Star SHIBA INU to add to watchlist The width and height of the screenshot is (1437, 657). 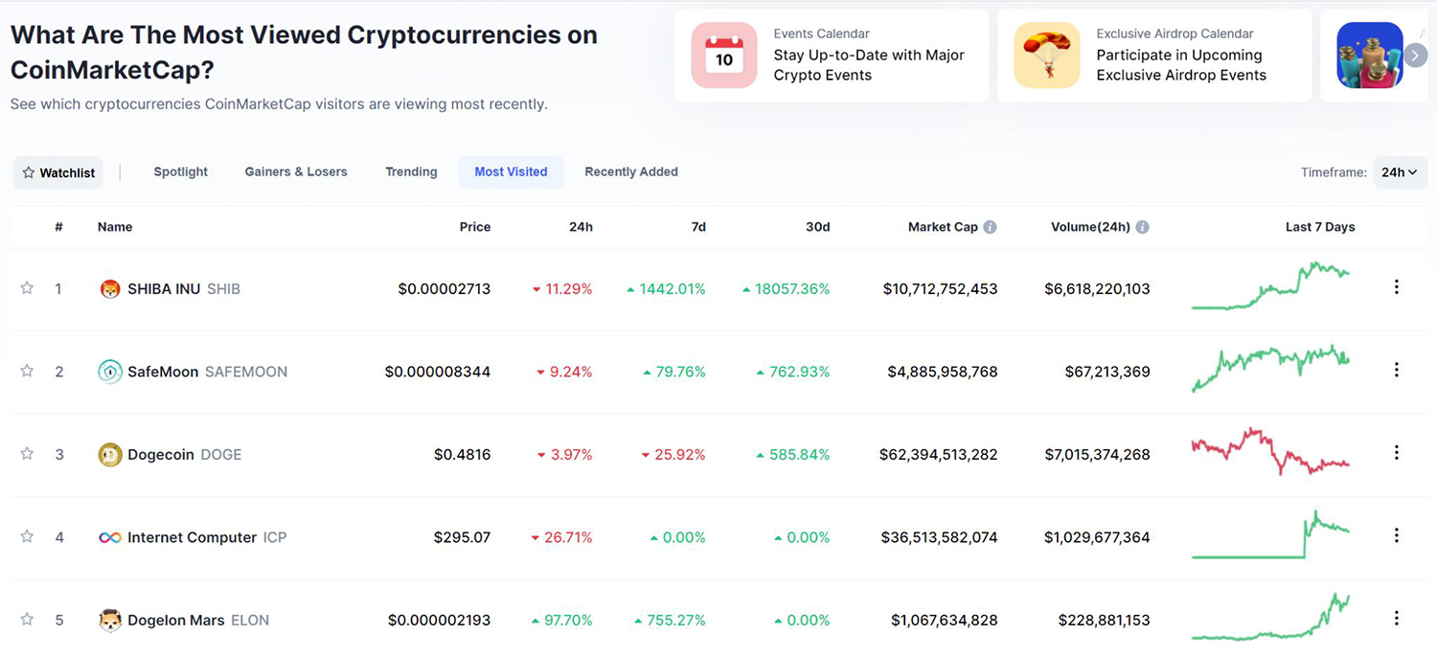coord(27,288)
